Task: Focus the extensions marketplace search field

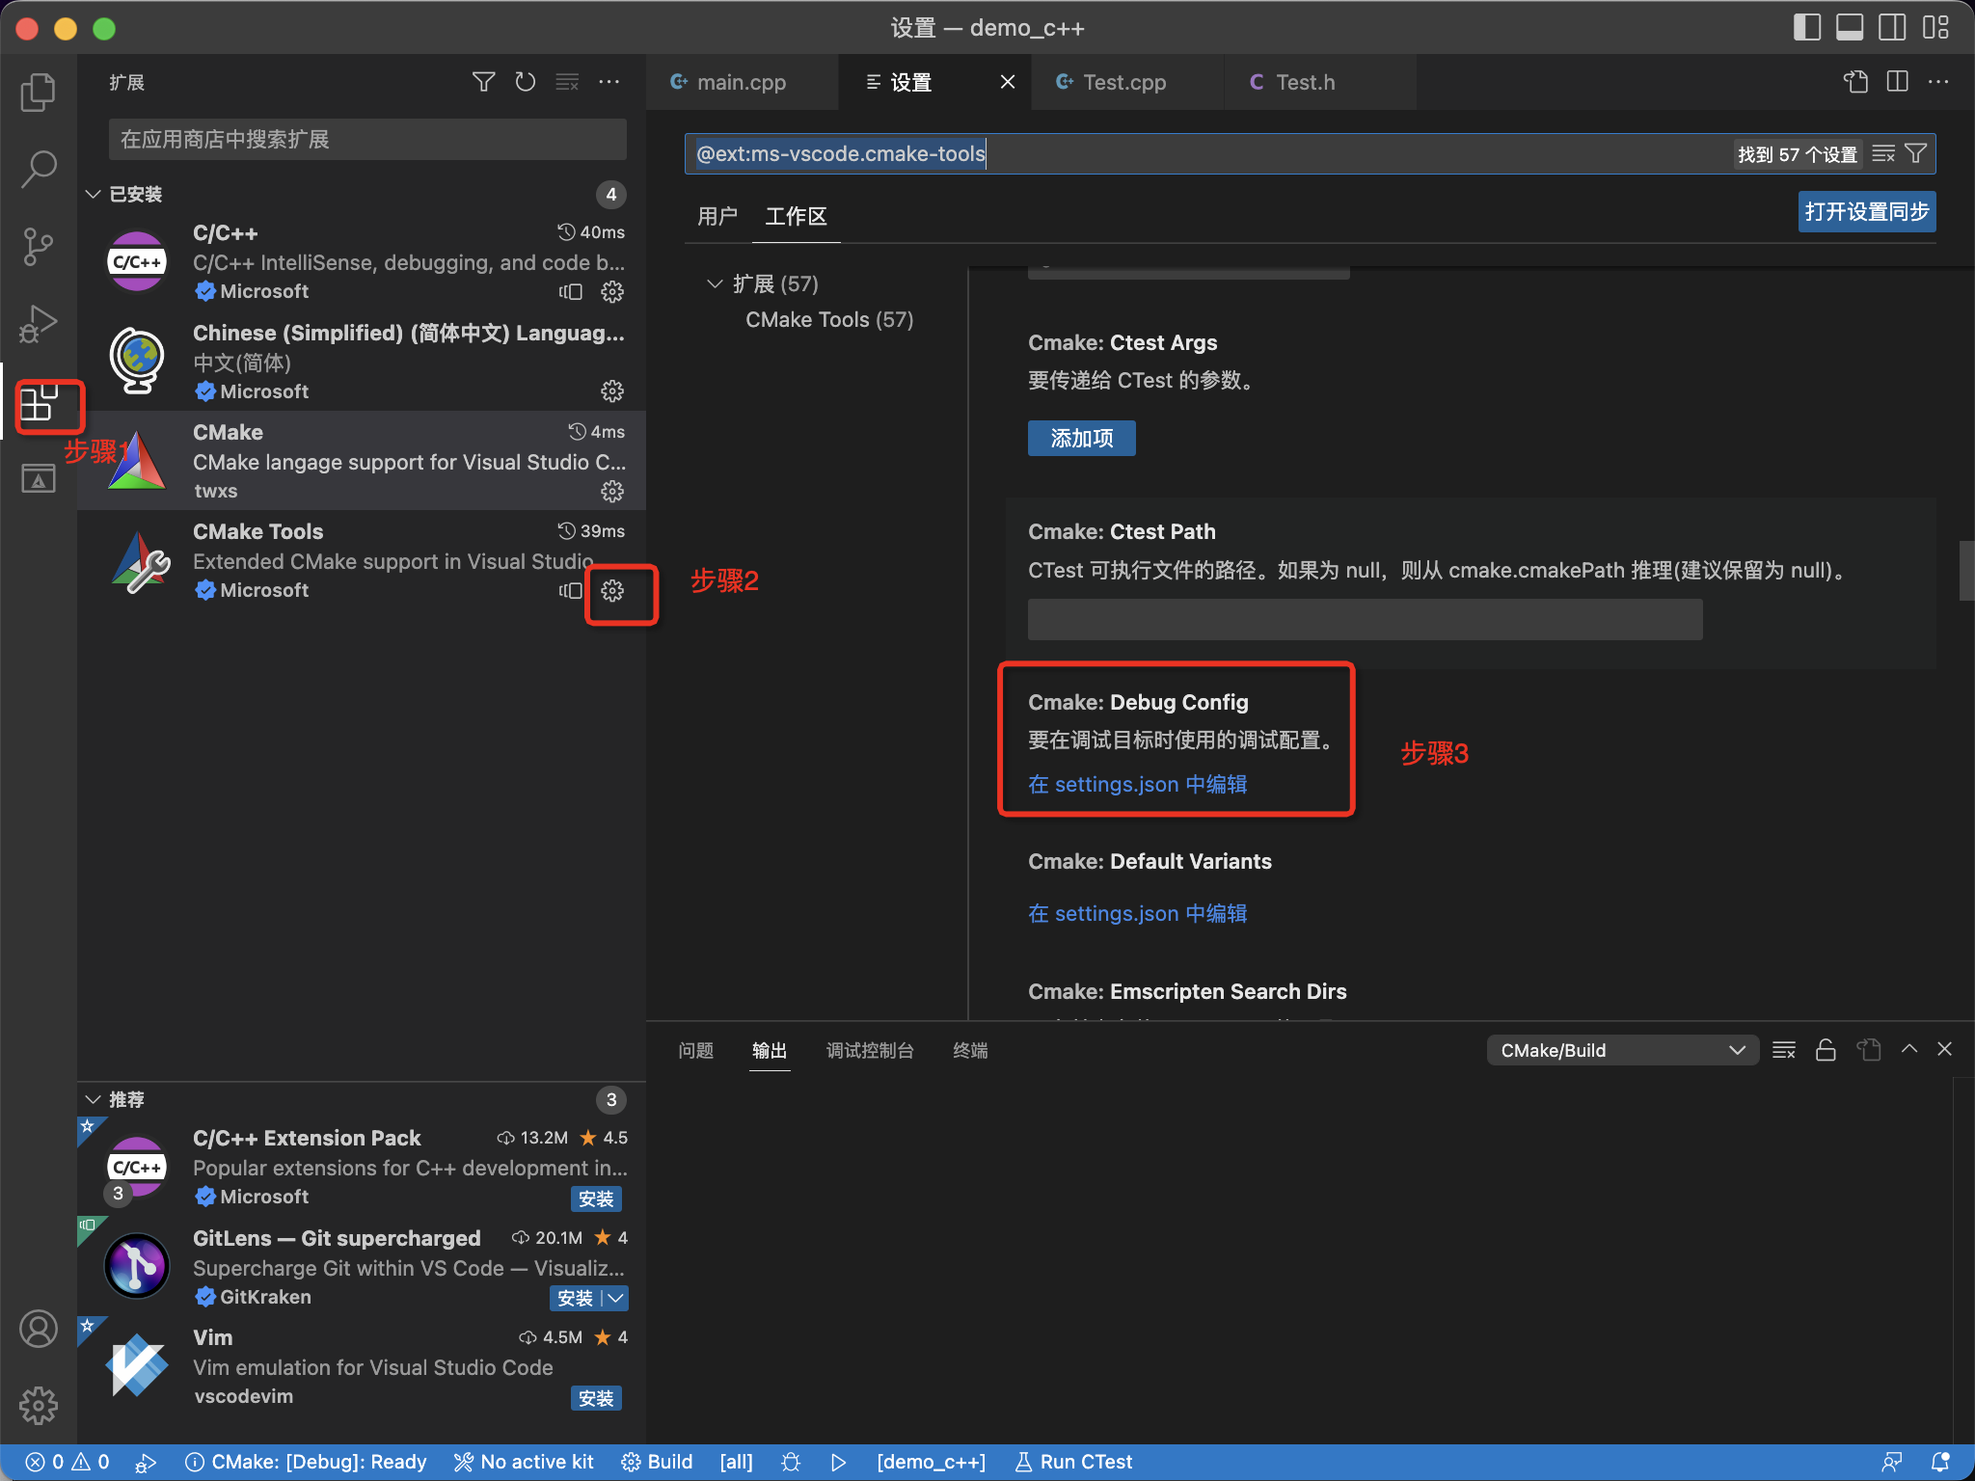Action: [x=367, y=139]
